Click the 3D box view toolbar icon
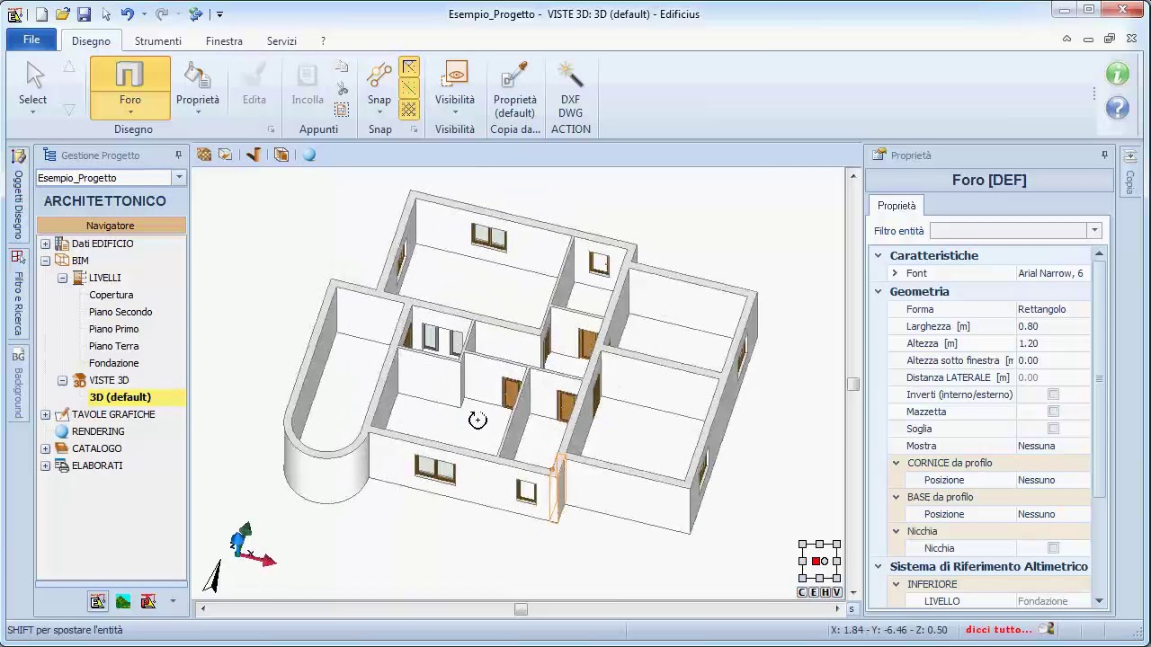The width and height of the screenshot is (1151, 647). 281,155
